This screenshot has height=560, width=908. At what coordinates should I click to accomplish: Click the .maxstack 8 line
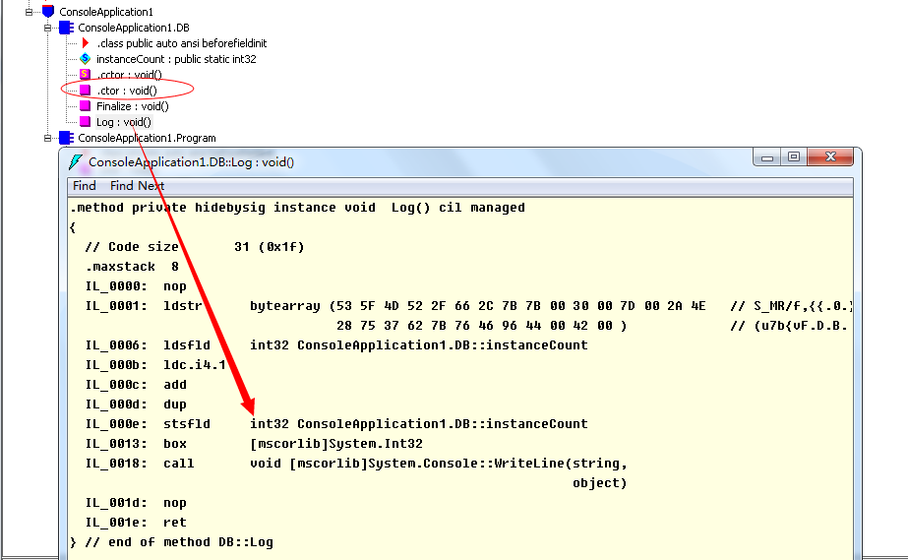coord(132,267)
